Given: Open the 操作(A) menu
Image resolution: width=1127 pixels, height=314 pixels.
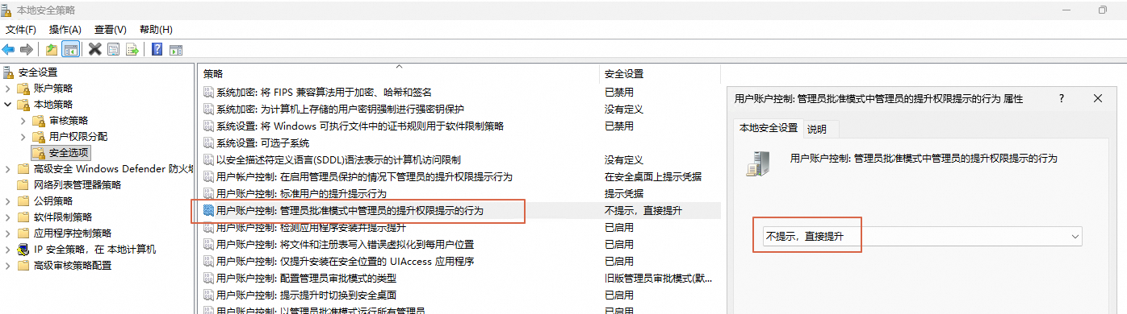Looking at the screenshot, I should [65, 29].
